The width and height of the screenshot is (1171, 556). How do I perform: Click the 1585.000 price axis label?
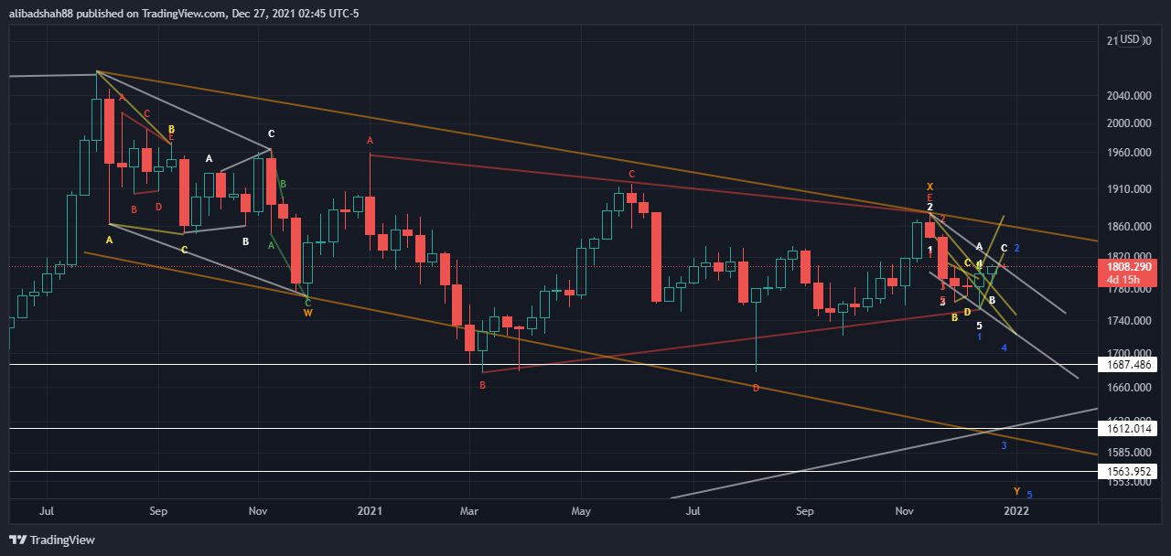(x=1128, y=452)
